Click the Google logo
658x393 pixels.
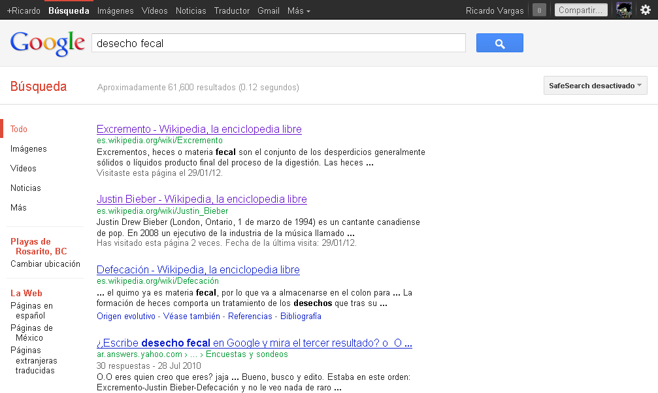[x=48, y=43]
